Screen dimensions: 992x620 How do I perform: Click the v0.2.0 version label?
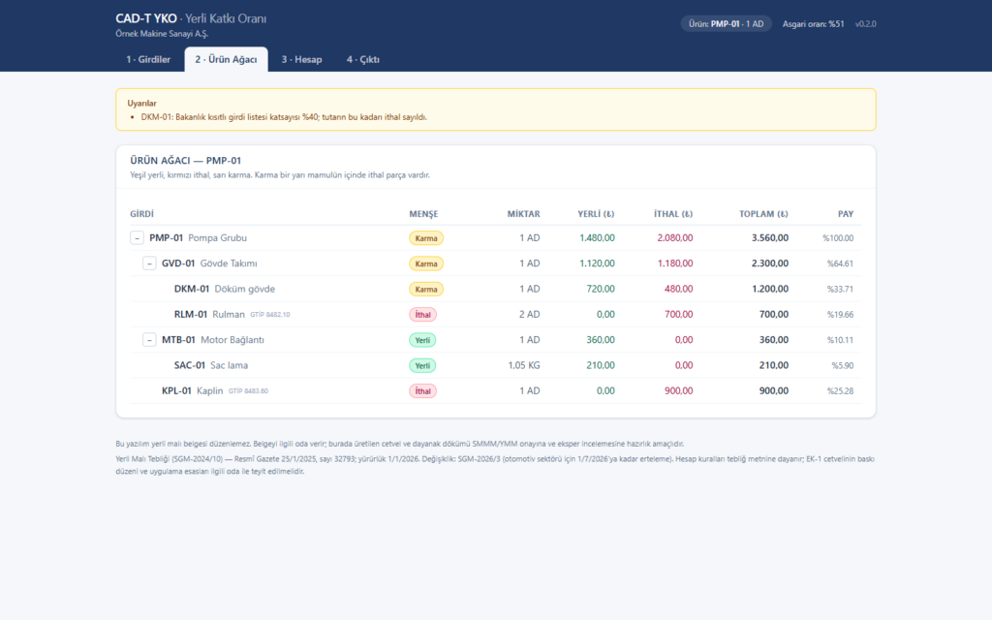tap(865, 24)
